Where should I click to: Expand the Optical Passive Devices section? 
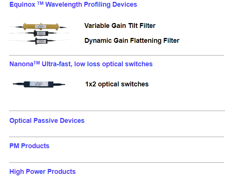tap(47, 121)
